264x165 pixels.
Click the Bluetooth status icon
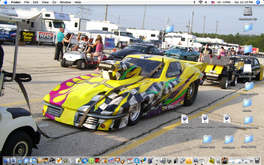coord(194,2)
